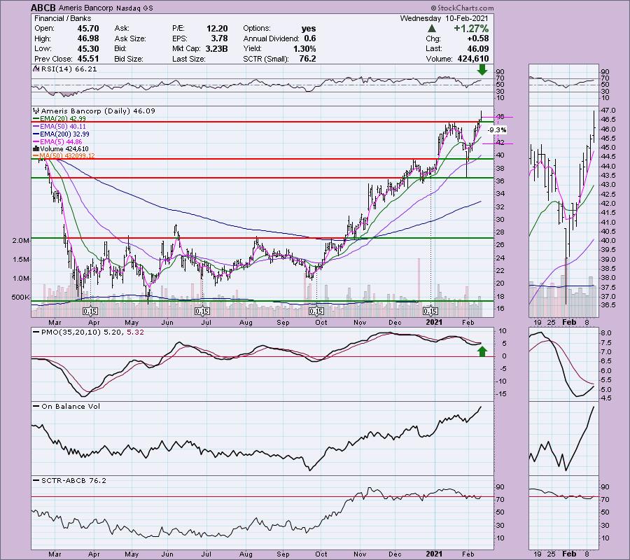Click the green up triangle change icon
The image size is (630, 560).
coord(432,29)
